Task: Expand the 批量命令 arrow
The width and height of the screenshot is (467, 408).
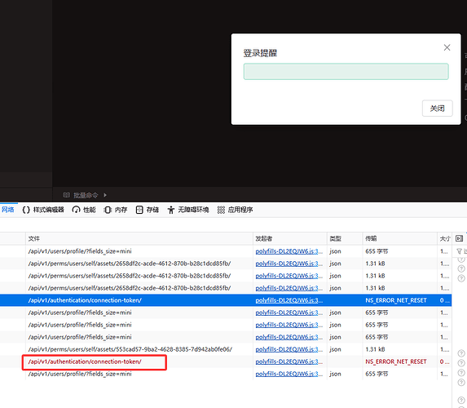Action: [105, 195]
